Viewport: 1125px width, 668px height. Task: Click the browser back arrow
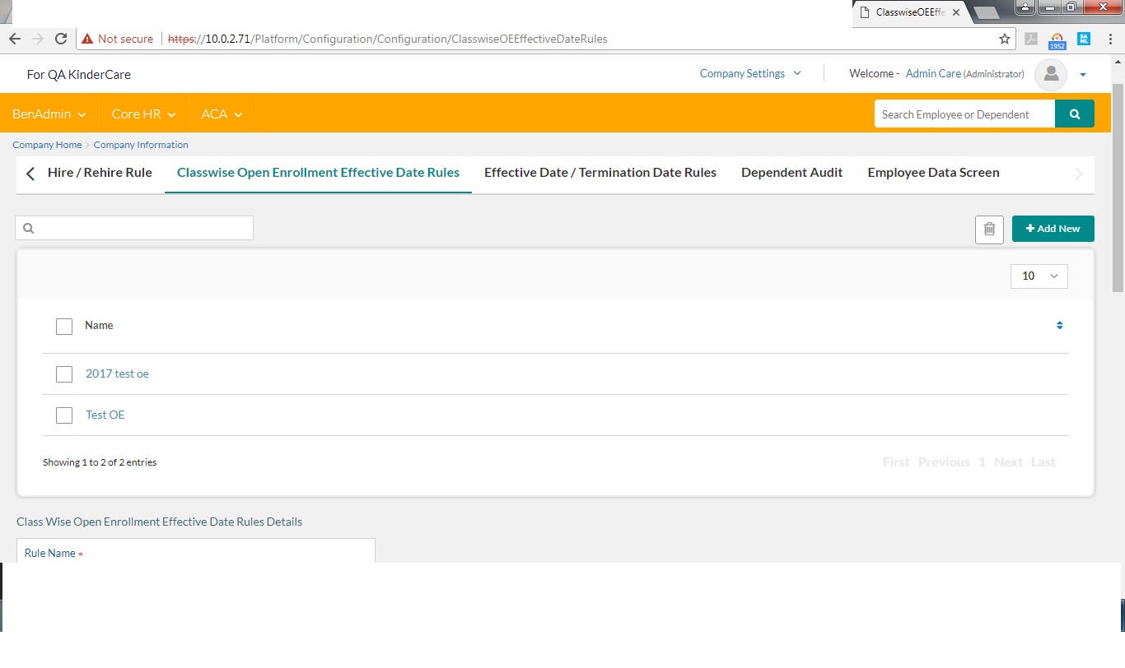14,39
